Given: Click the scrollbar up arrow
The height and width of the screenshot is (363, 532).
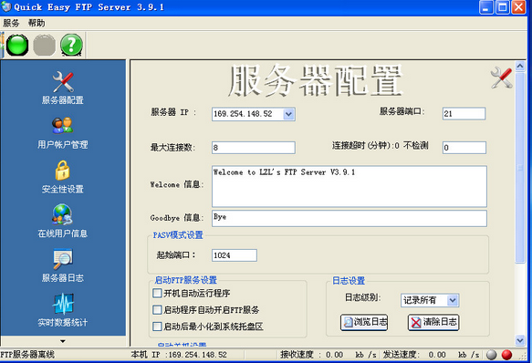Looking at the screenshot, I should pos(520,66).
